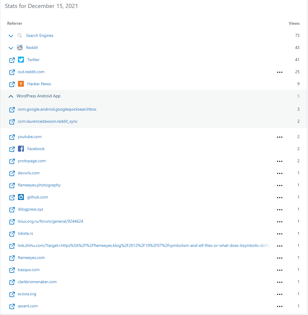Click the Twitter bird icon
The image size is (308, 315).
pyautogui.click(x=21, y=60)
